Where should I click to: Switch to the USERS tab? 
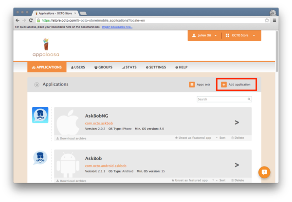[78, 67]
